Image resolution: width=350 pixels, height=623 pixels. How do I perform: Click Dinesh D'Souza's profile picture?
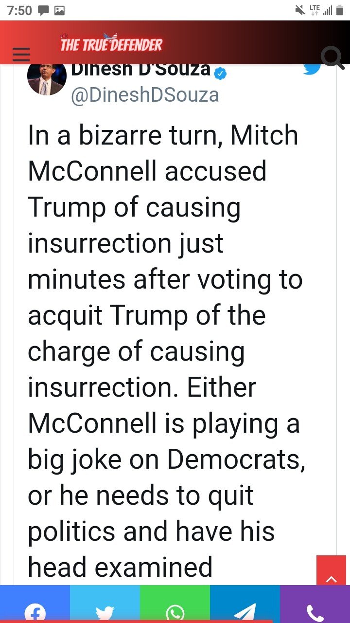click(x=47, y=78)
